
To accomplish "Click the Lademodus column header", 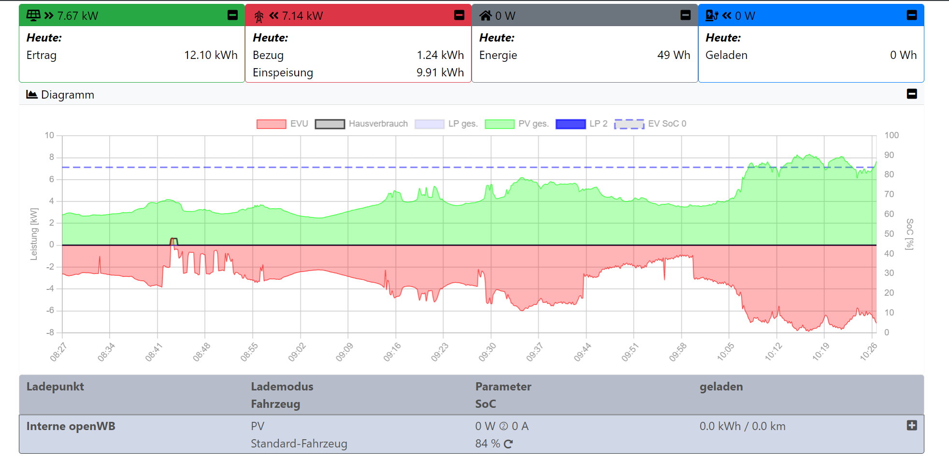I will coord(282,387).
